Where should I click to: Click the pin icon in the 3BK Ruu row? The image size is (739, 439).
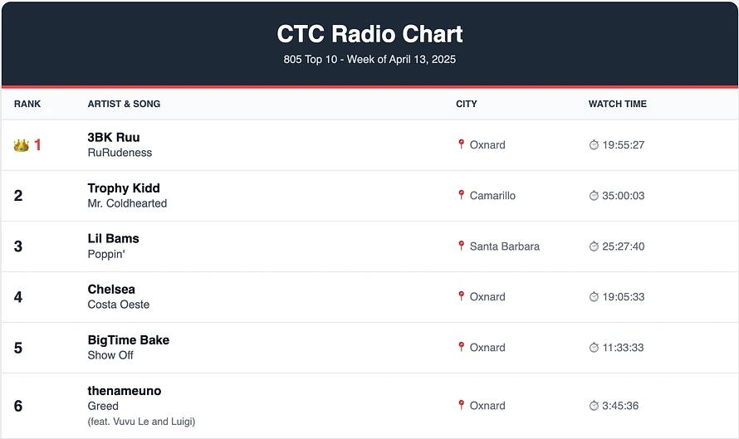click(x=462, y=144)
